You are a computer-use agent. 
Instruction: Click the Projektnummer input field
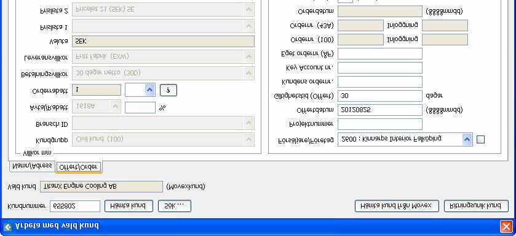pos(379,124)
